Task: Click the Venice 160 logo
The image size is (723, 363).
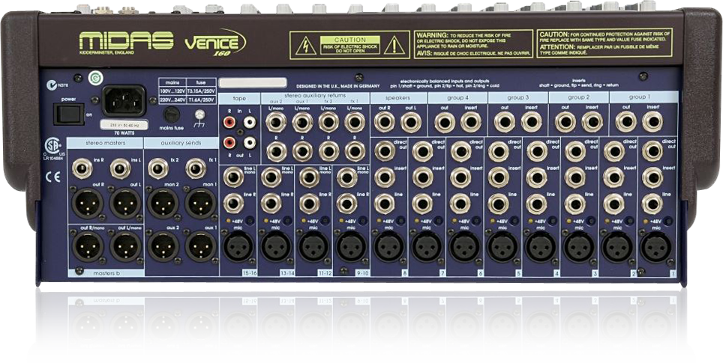Action: pyautogui.click(x=214, y=43)
